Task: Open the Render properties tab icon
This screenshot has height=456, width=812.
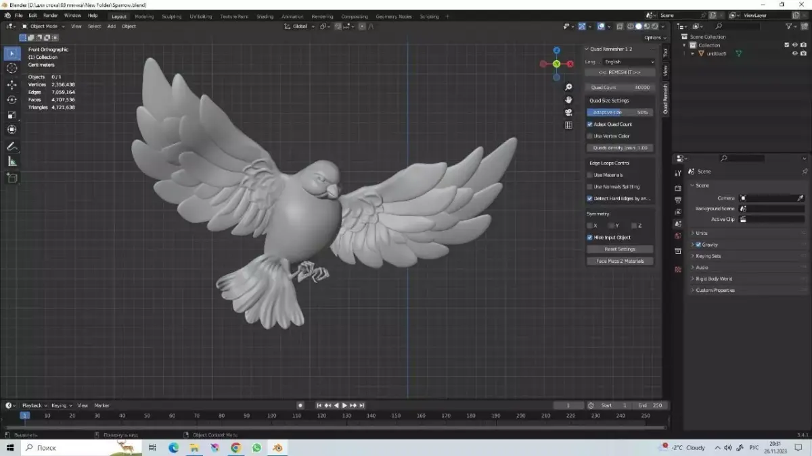Action: coord(678,188)
